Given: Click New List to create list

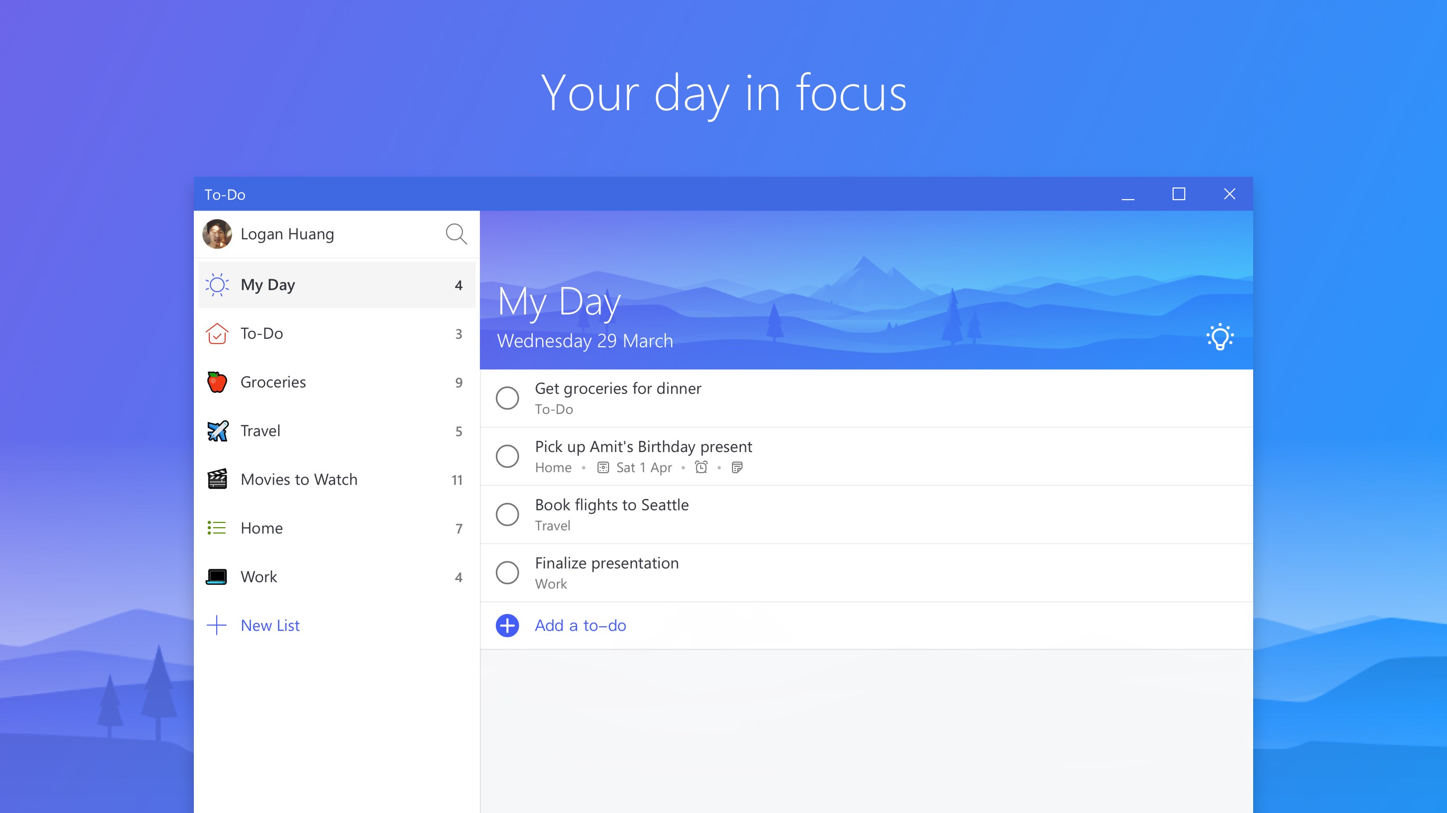Looking at the screenshot, I should pyautogui.click(x=267, y=625).
